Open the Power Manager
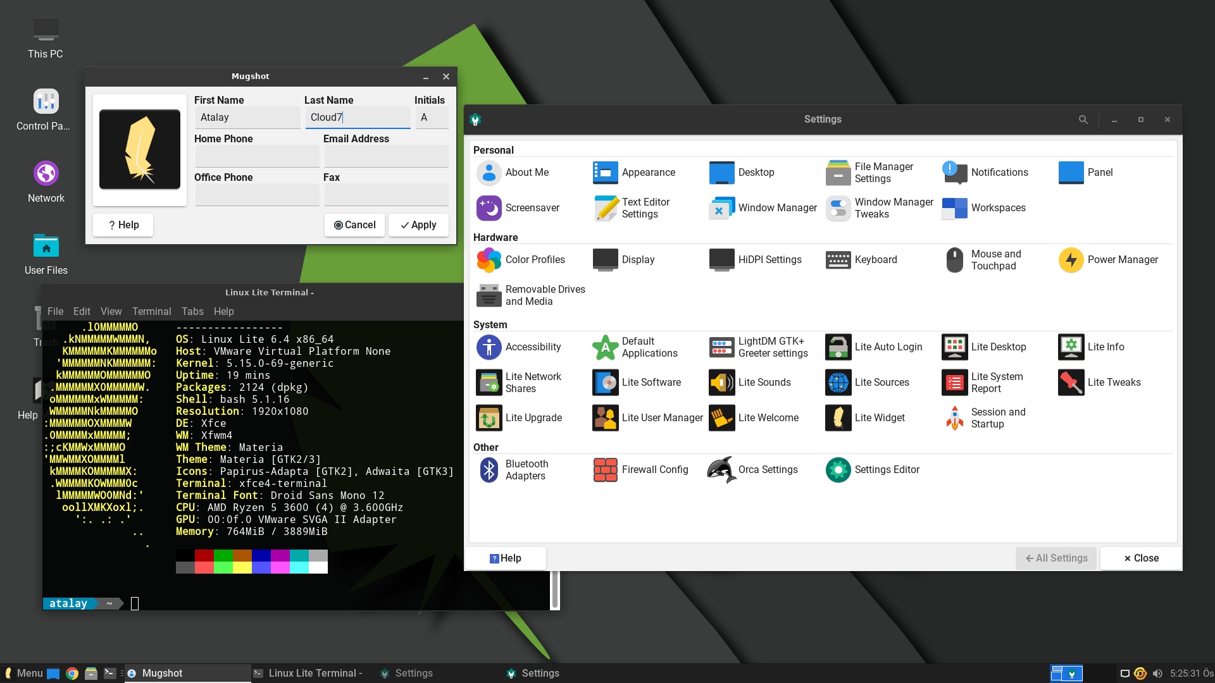The height and width of the screenshot is (683, 1215). click(x=1109, y=260)
